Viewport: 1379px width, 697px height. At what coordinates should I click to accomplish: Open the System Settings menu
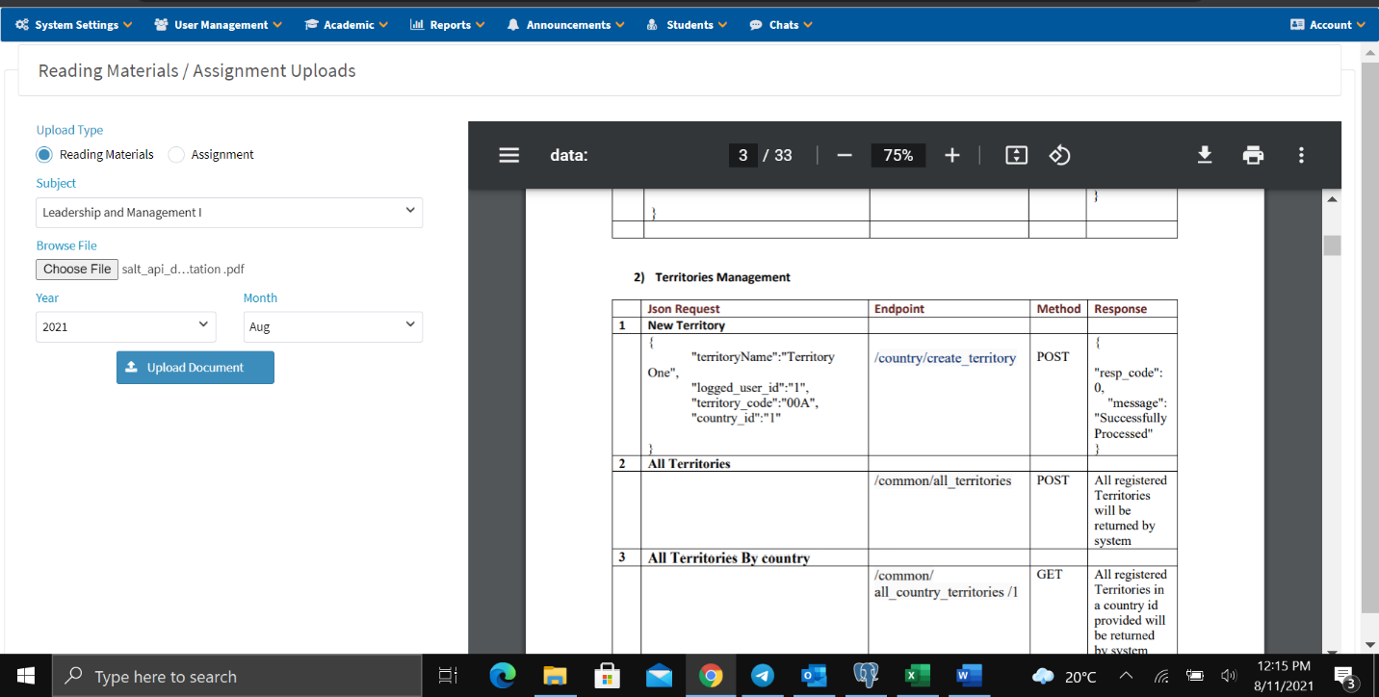tap(74, 25)
